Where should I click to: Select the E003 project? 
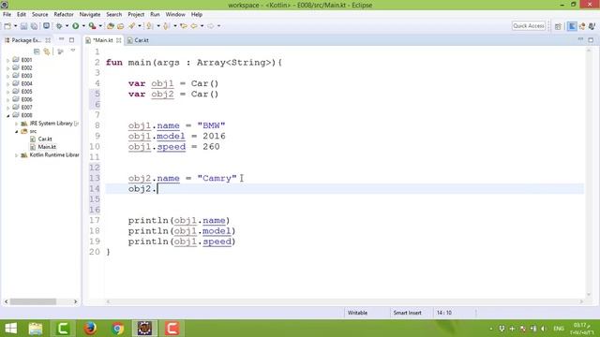[22, 76]
